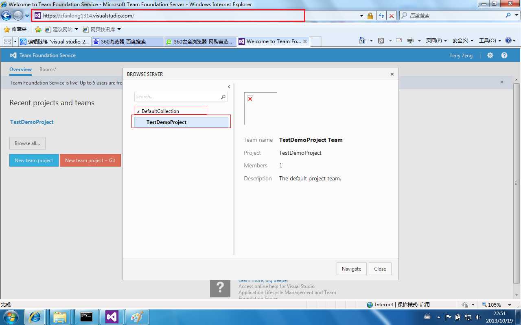The image size is (521, 325).
Task: Open Internet Explorer from the taskbar
Action: click(35, 317)
